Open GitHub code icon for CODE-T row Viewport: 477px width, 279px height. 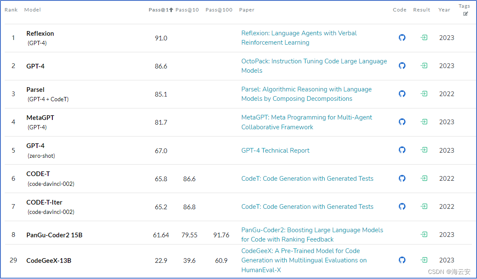402,178
